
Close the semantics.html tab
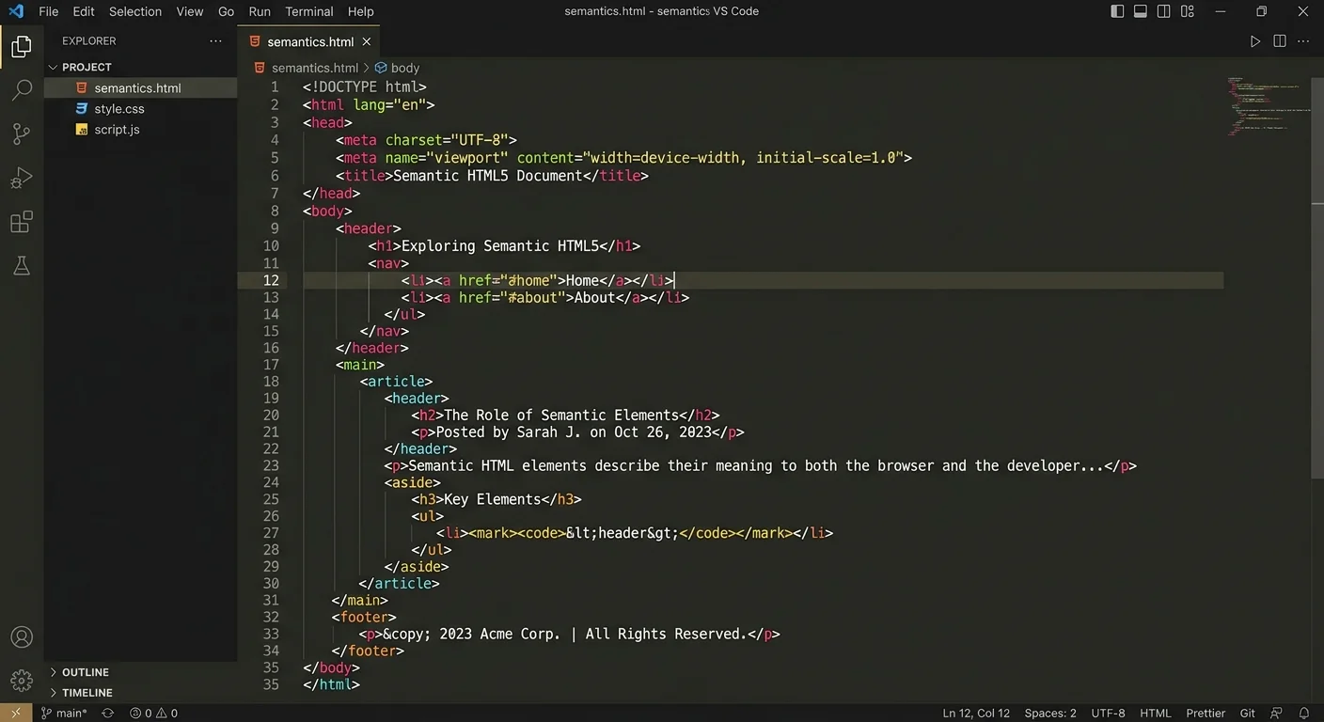pos(367,41)
